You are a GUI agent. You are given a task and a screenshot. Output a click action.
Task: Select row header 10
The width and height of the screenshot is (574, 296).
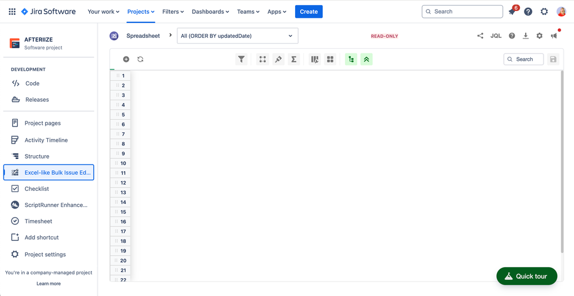[120, 163]
